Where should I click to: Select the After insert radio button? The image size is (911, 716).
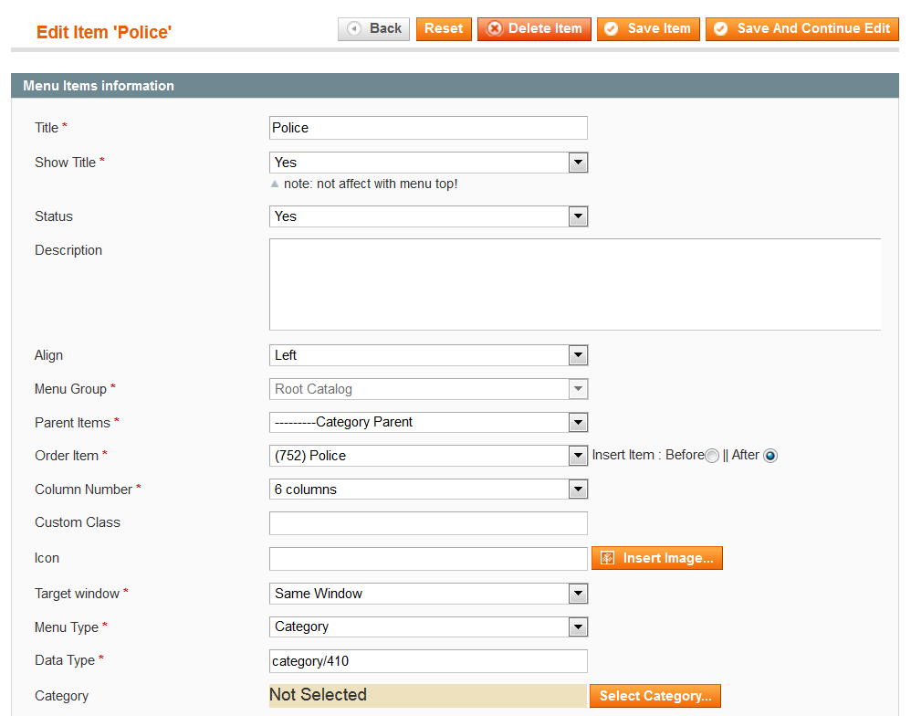[770, 457]
